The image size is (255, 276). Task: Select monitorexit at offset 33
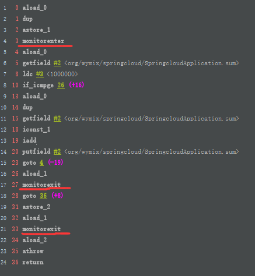pyautogui.click(x=41, y=229)
